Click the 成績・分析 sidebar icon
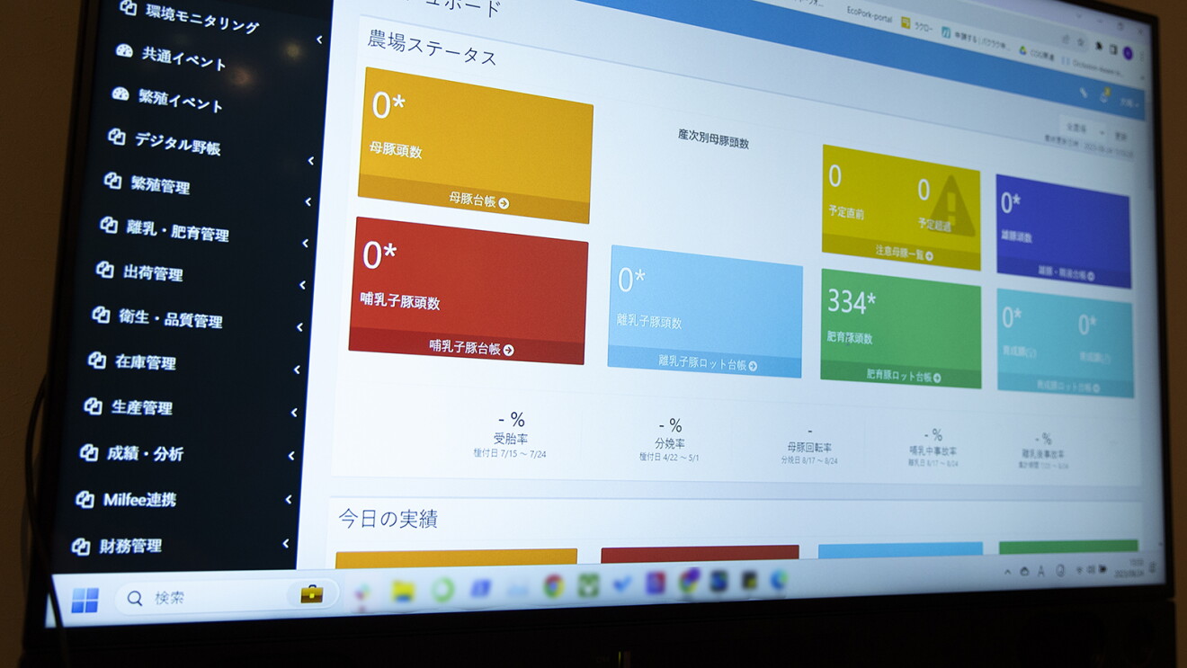1187x668 pixels. [88, 452]
